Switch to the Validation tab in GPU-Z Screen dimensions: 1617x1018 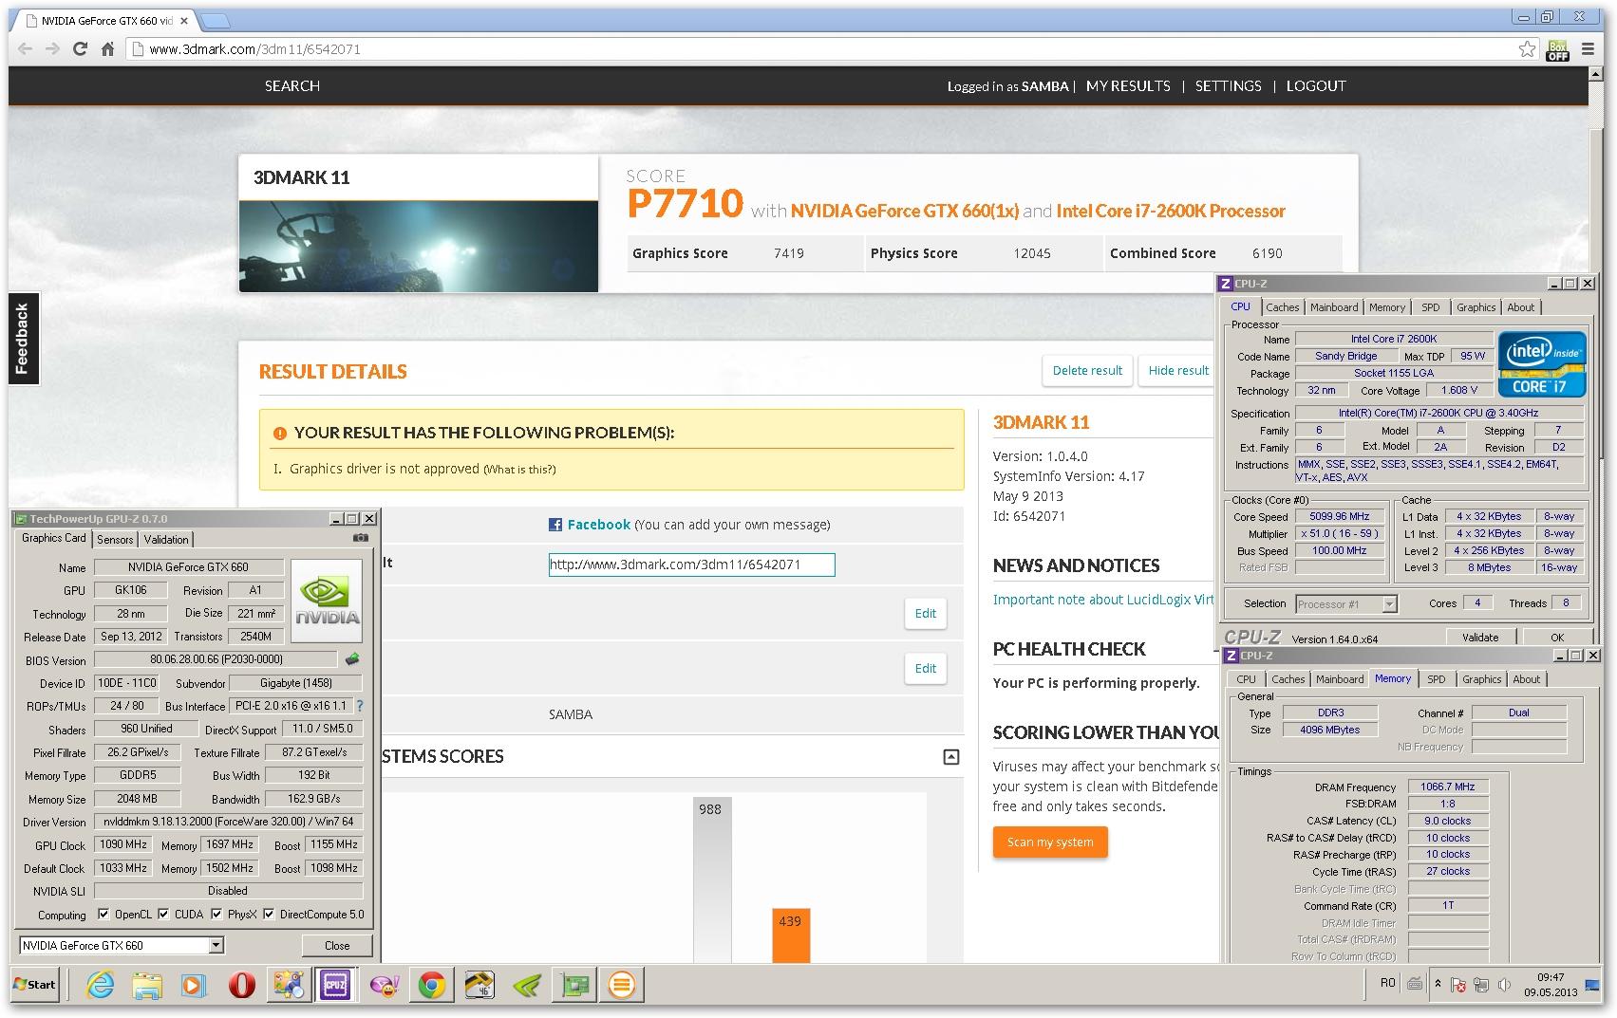point(166,539)
